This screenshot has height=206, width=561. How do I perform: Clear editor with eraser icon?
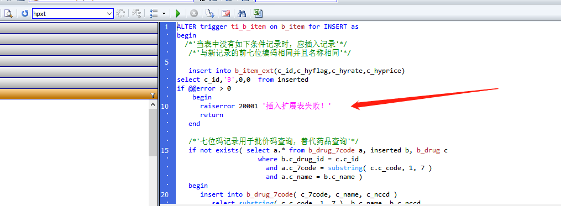226,14
